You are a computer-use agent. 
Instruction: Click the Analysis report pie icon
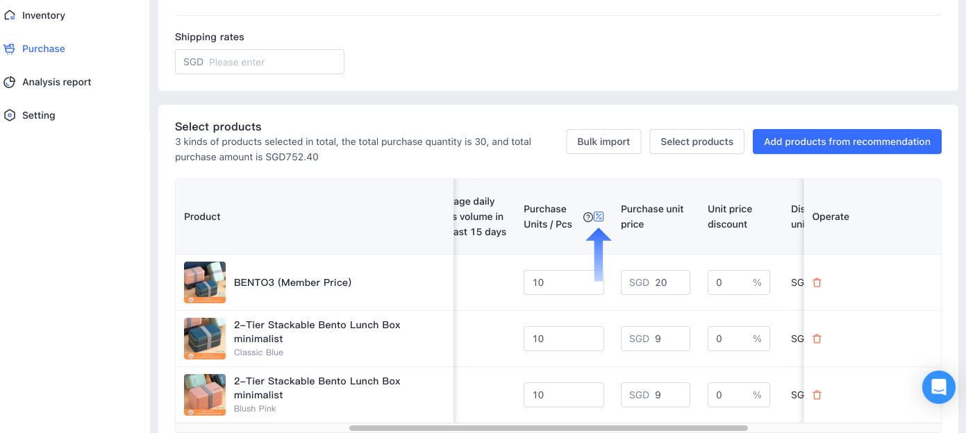[x=10, y=82]
